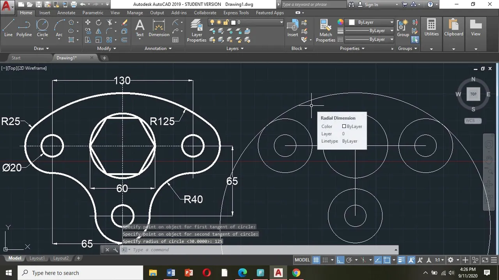Add a new layout tab with plus

[x=78, y=258]
